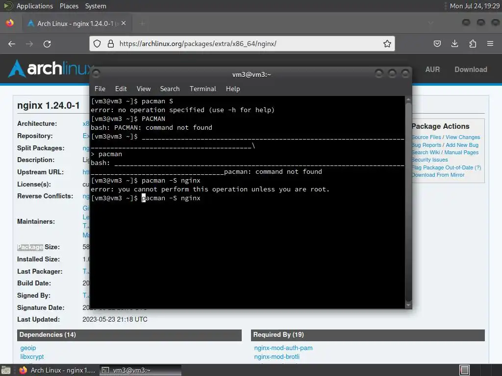Viewport: 502px width, 376px height.
Task: Click the URL address bar
Action: 242,44
